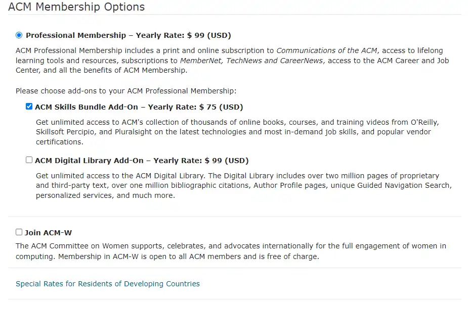Screen dimensions: 468x310
Task: Uncheck the ACM Skills Bundle Add-On checkbox
Action: (29, 107)
